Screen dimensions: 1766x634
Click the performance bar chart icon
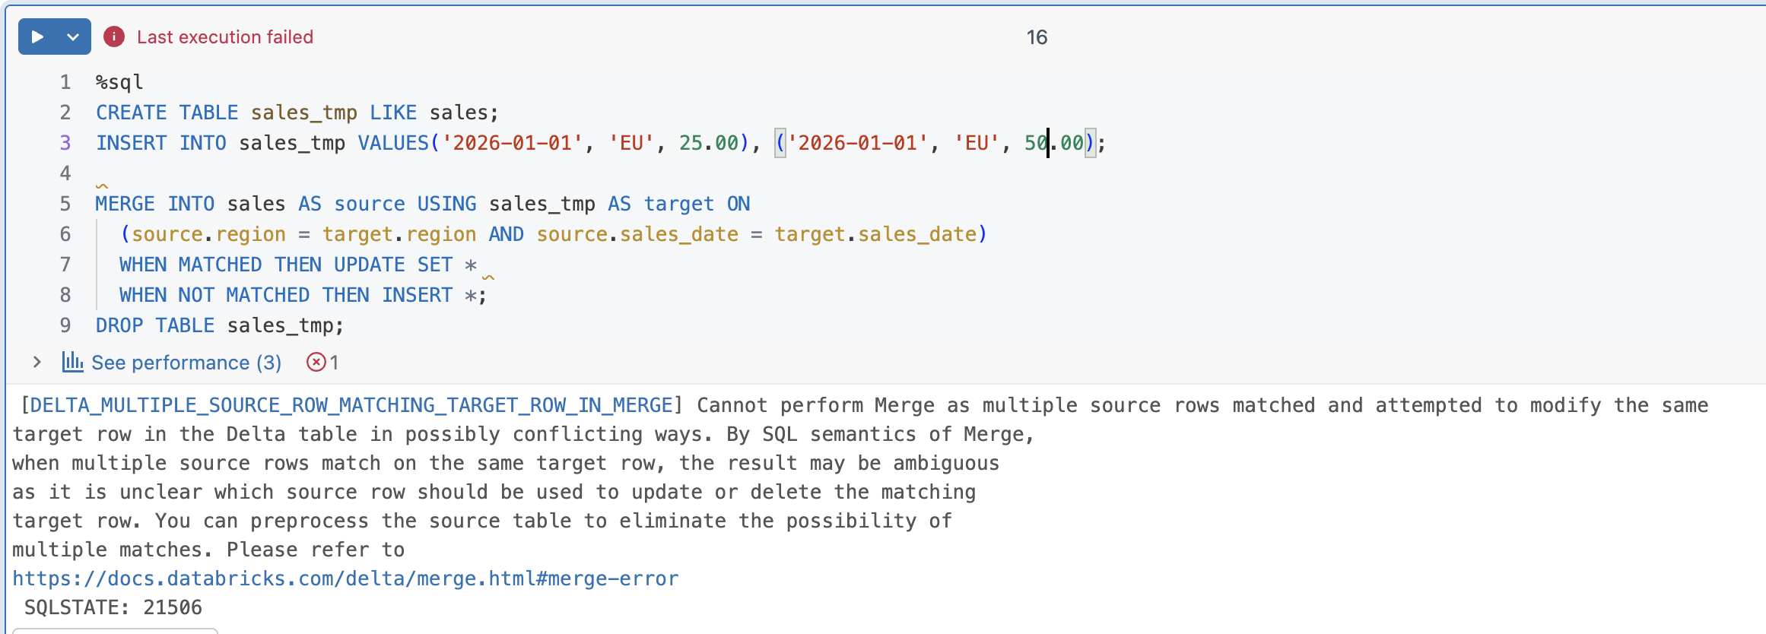(72, 362)
